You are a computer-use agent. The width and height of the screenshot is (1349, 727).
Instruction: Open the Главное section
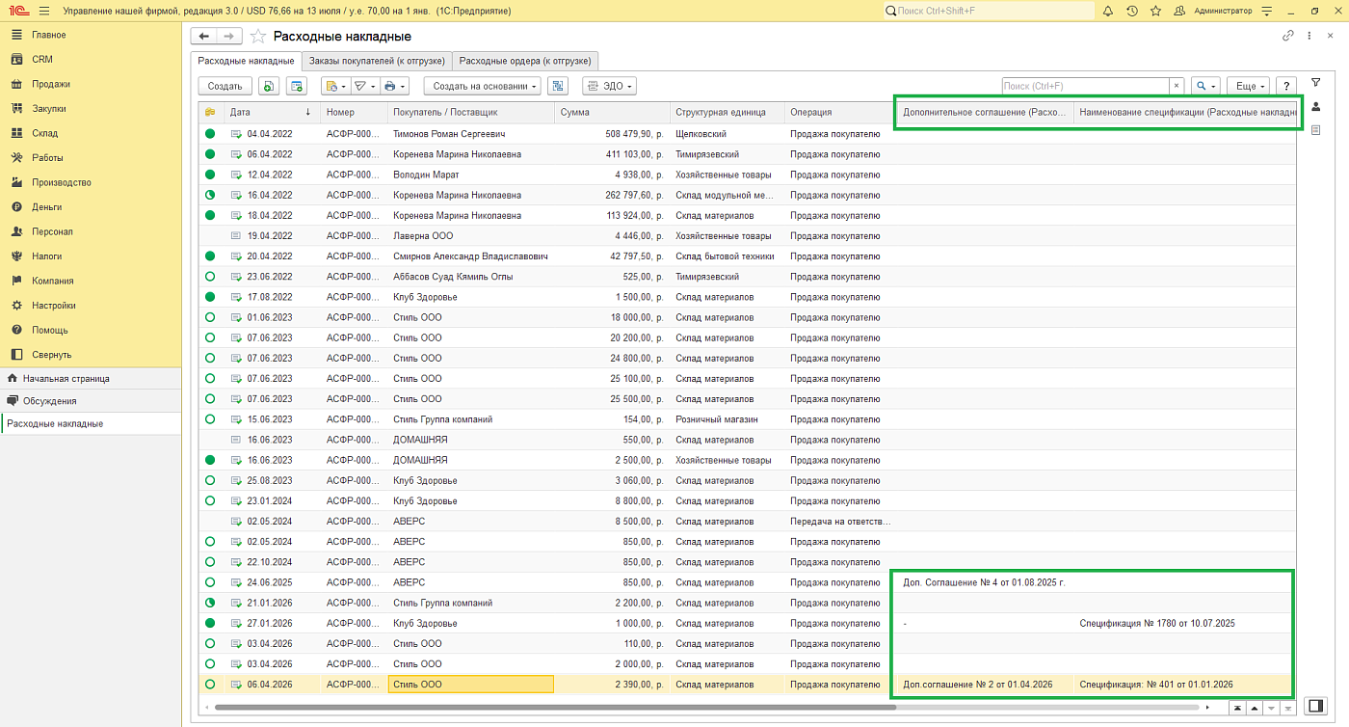[x=49, y=35]
